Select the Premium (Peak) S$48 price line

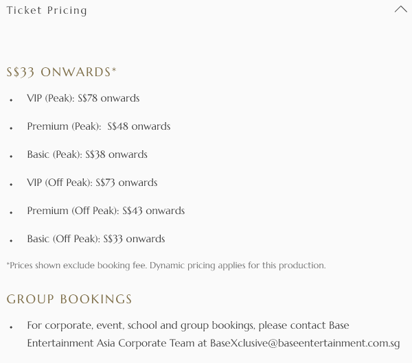pyautogui.click(x=99, y=126)
